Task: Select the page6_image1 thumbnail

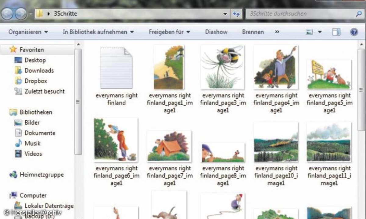Action: 116,140
